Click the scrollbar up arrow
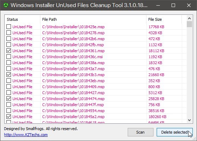 [x=189, y=19]
